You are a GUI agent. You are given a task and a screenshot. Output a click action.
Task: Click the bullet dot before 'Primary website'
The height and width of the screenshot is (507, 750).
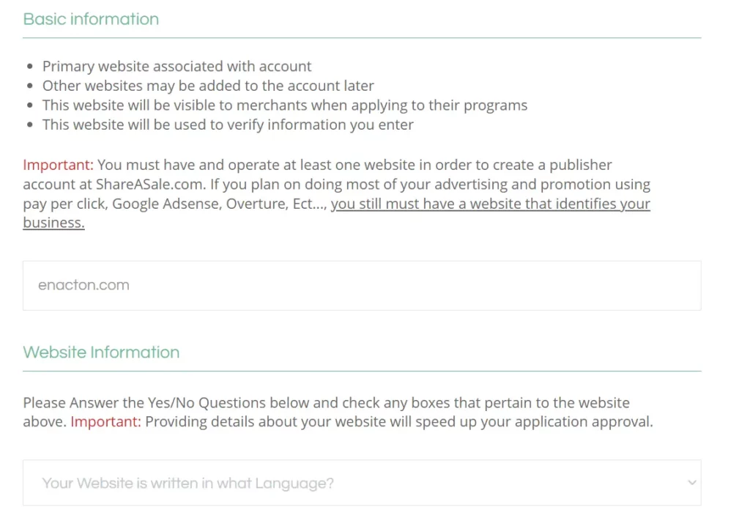pyautogui.click(x=30, y=67)
